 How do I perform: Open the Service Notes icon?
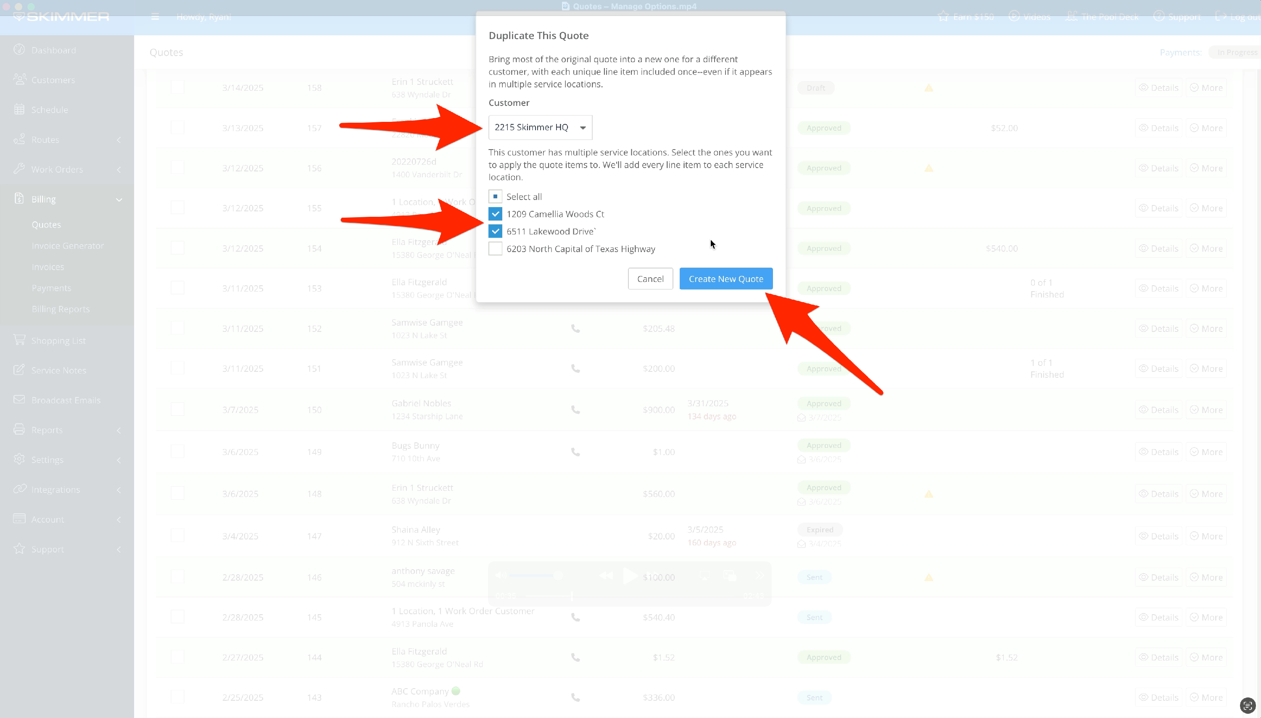(x=19, y=369)
